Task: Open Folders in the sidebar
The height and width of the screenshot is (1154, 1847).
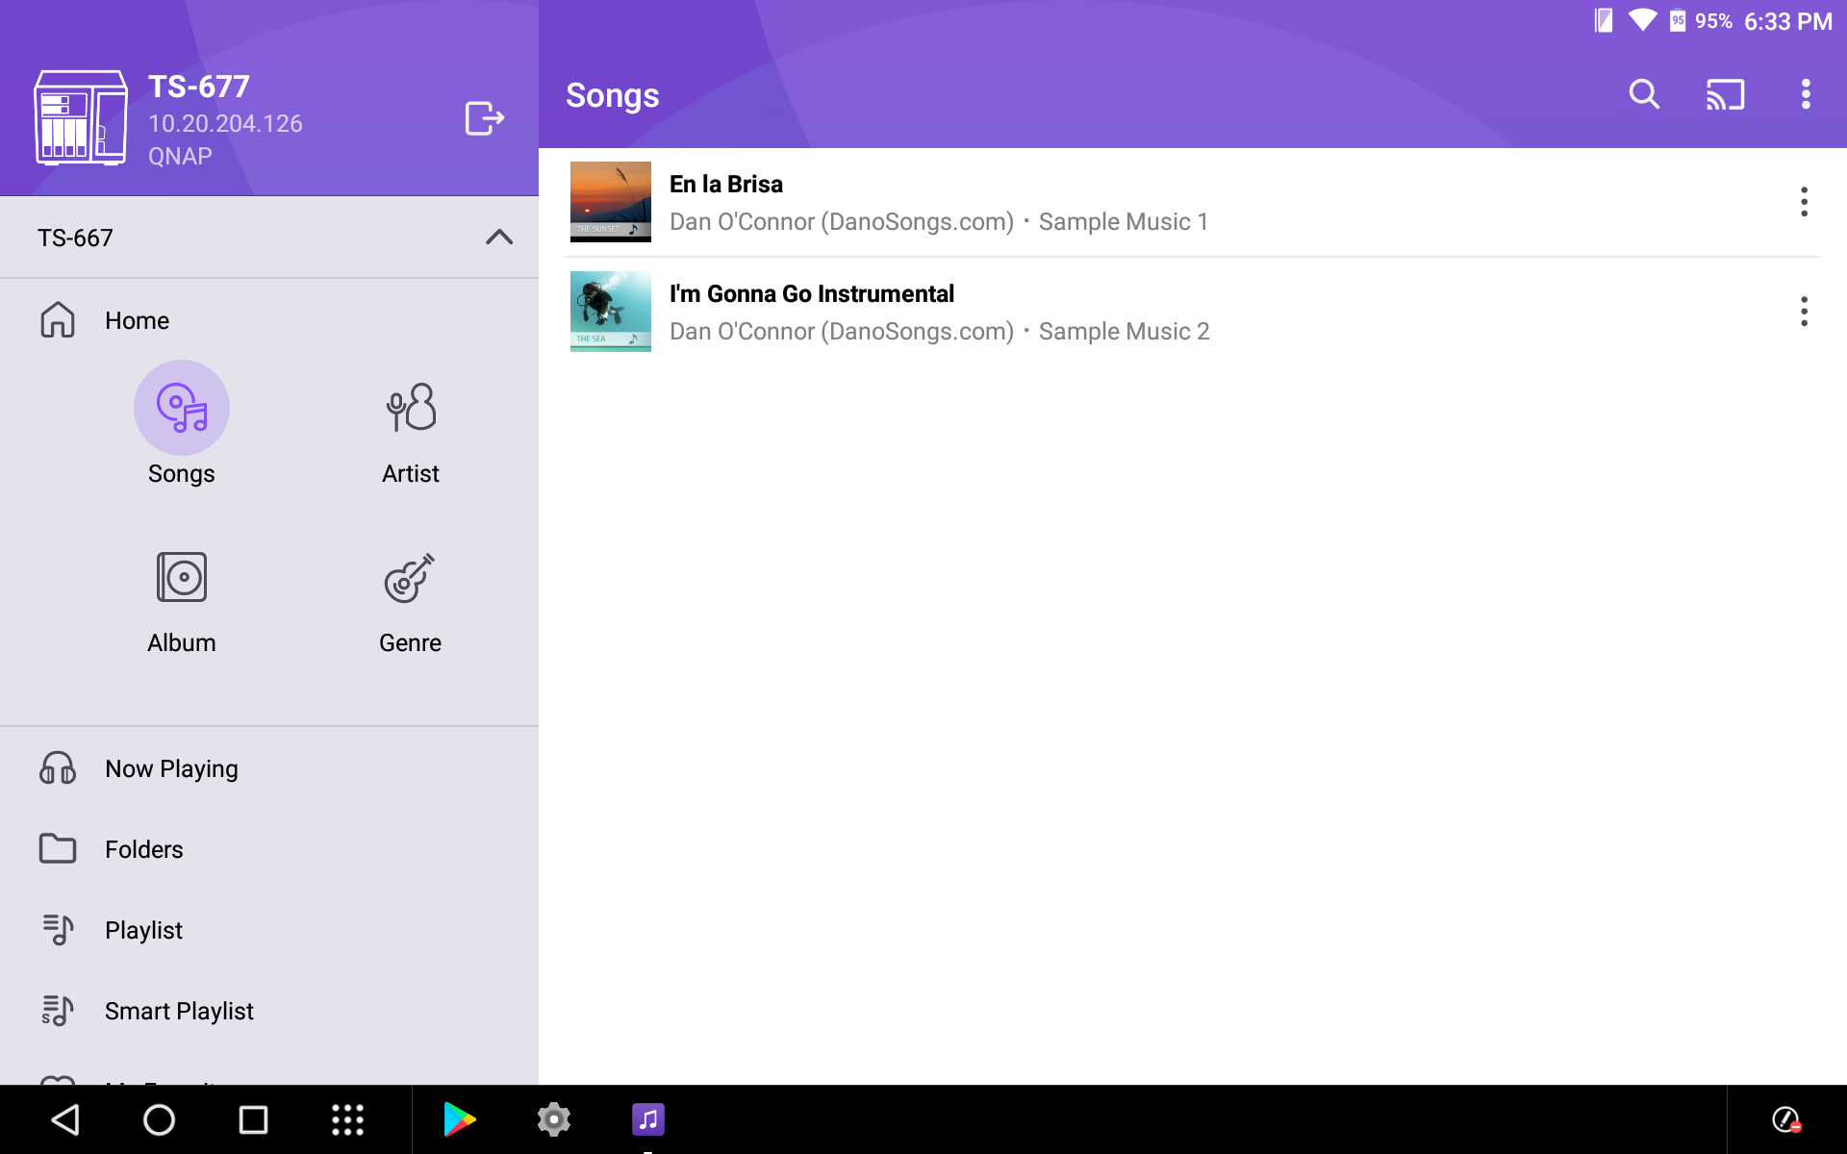Action: tap(269, 849)
